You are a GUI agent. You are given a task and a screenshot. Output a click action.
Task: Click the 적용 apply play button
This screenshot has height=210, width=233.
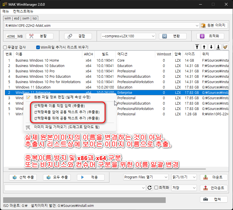coord(91,177)
